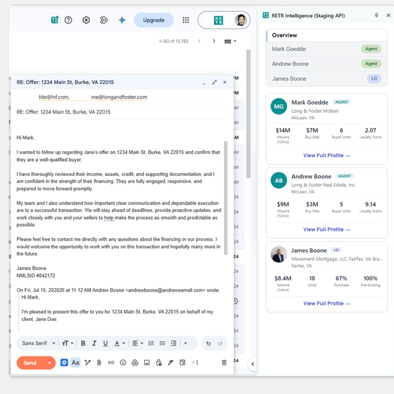Click the "9.14" Loyalty Score value
Image resolution: width=394 pixels, height=394 pixels.
click(x=370, y=204)
